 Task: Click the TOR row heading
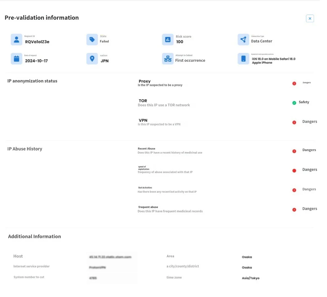point(143,101)
